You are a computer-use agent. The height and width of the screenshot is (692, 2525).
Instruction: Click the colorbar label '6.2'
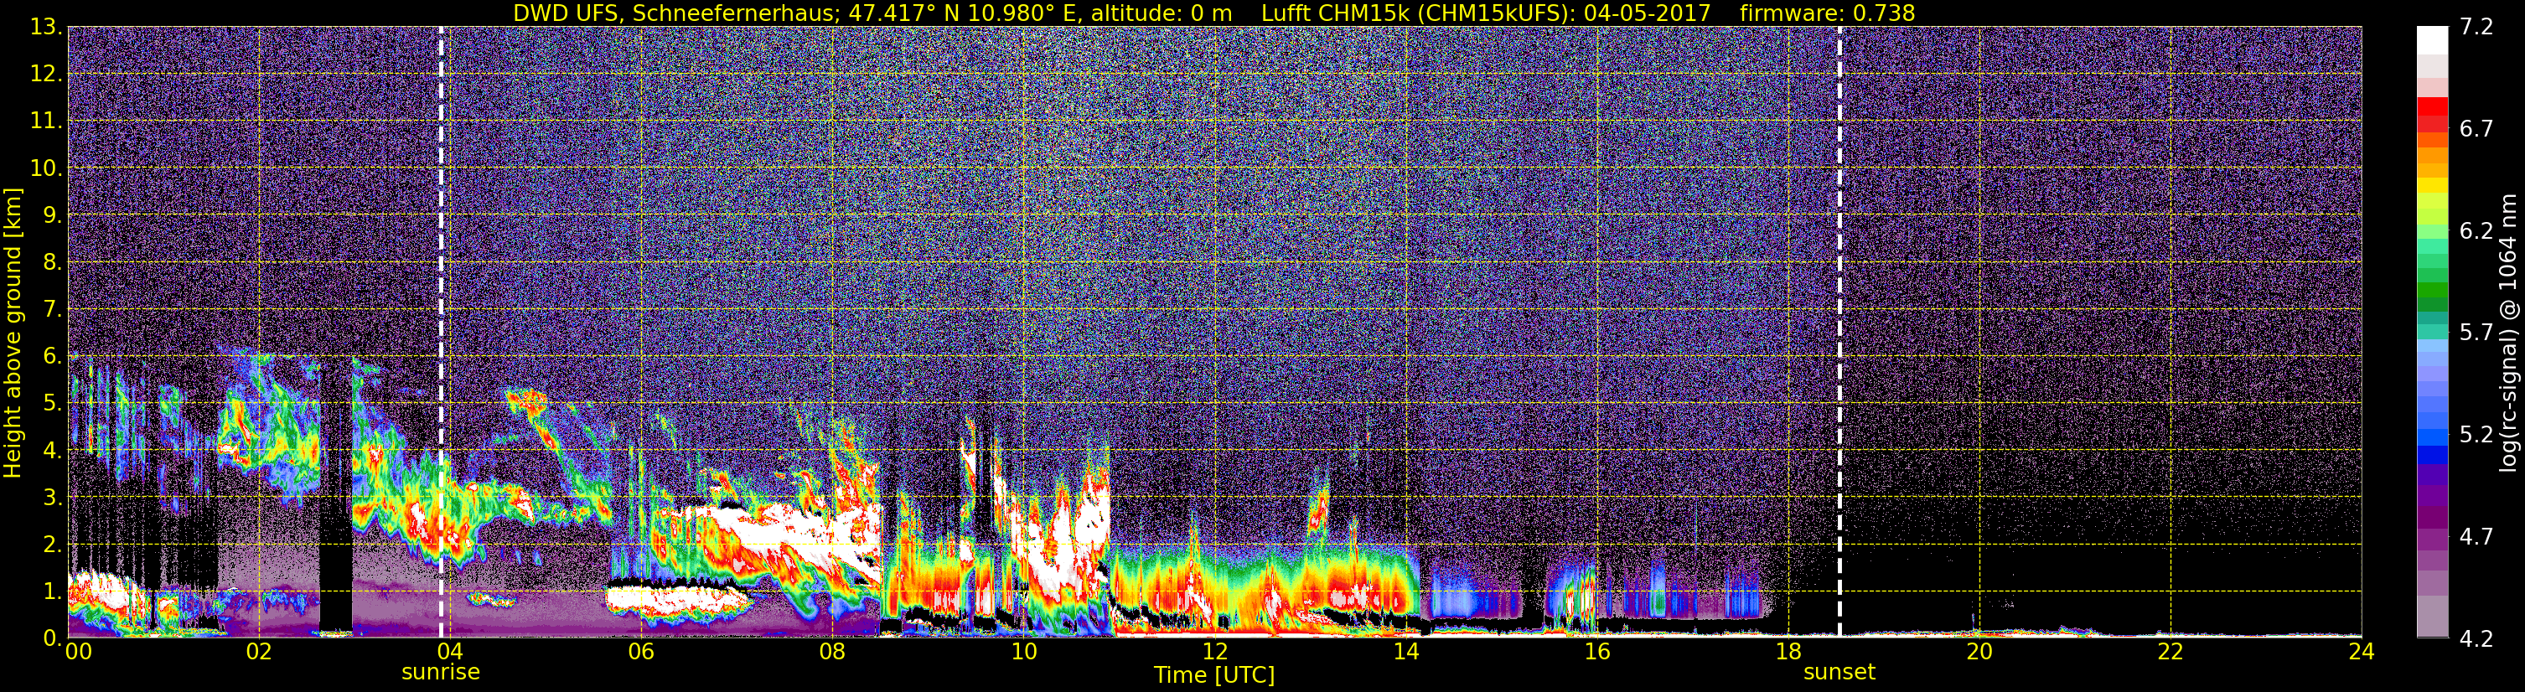[2476, 231]
